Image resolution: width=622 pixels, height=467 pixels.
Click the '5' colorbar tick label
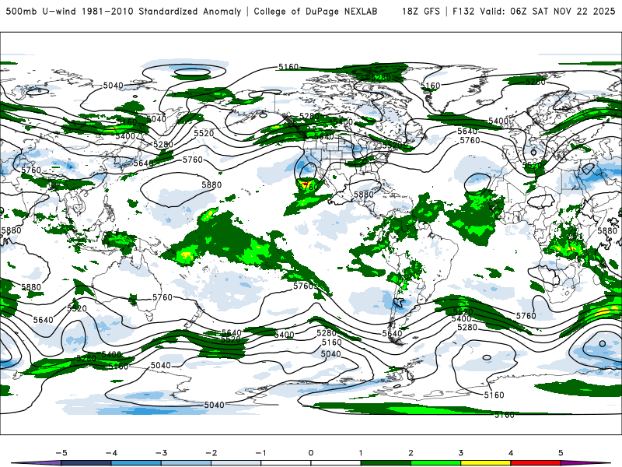click(561, 453)
